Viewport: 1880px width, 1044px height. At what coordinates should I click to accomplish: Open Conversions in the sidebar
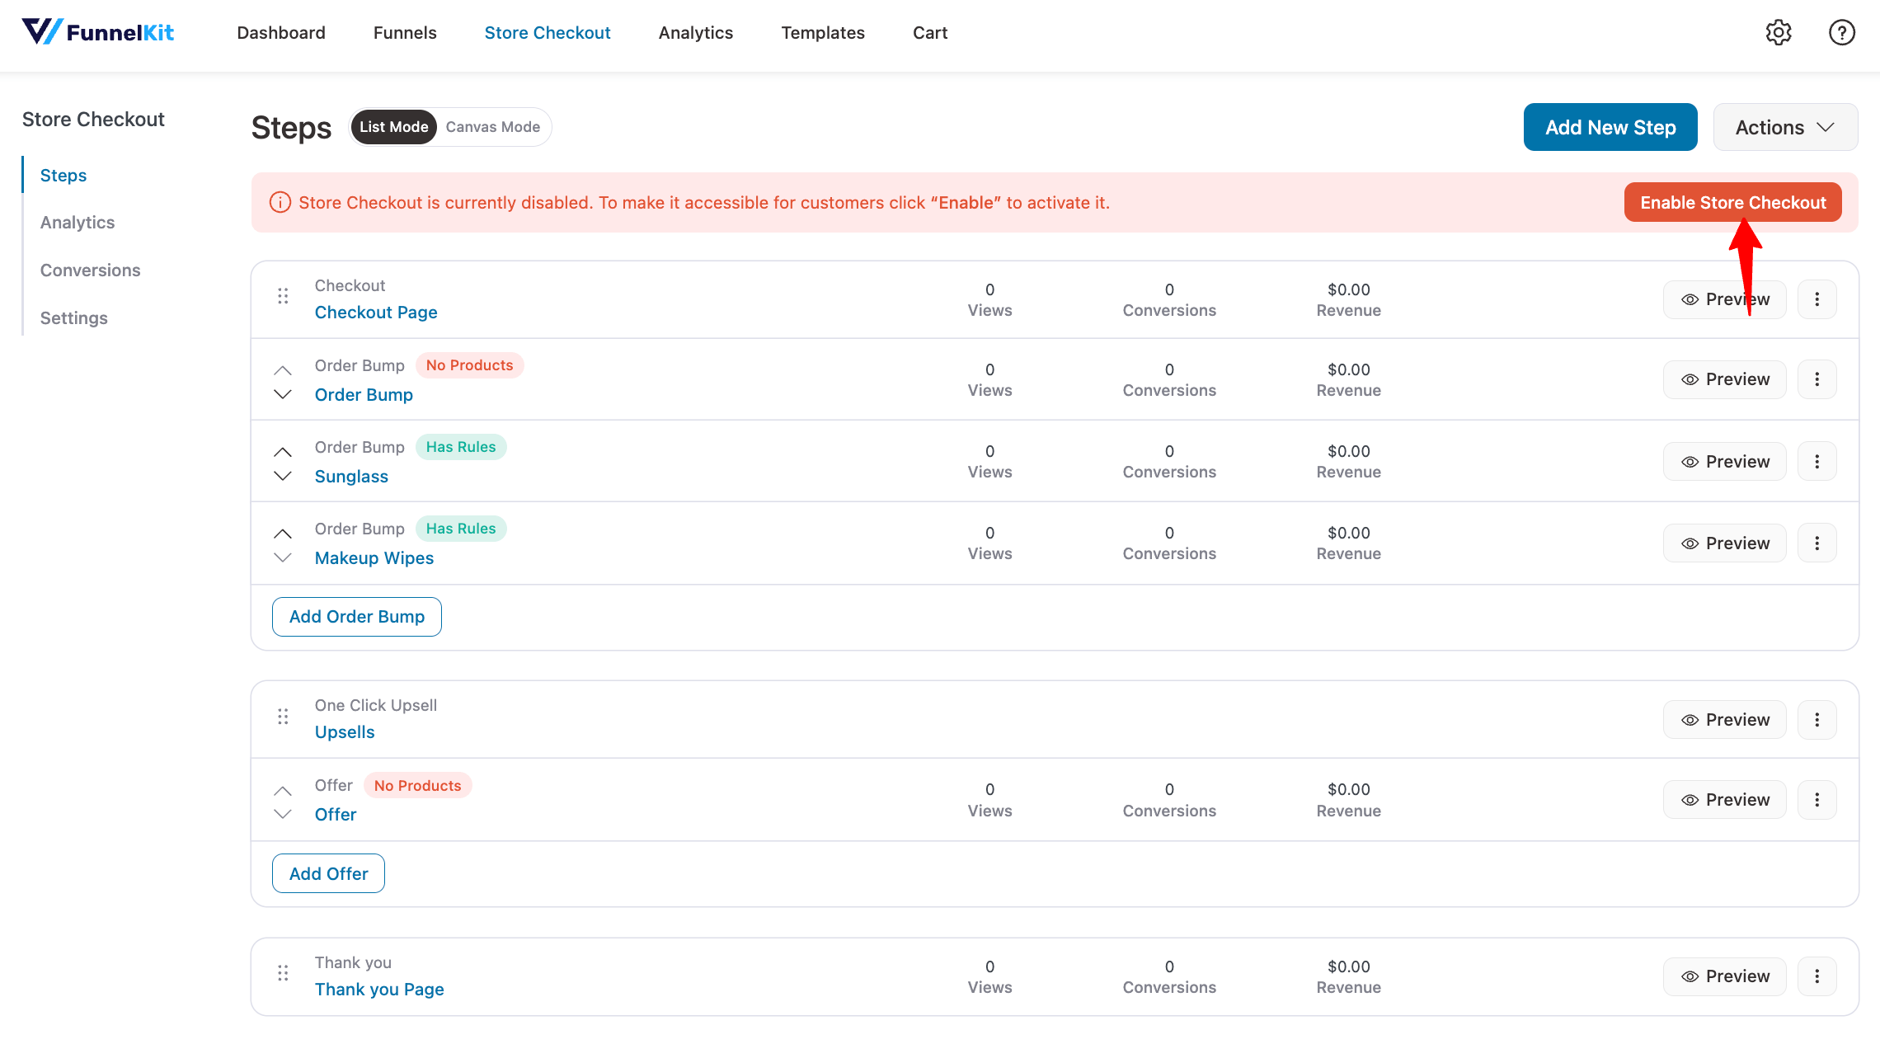tap(90, 270)
